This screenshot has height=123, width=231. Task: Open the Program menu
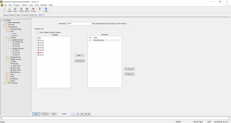click(17, 5)
